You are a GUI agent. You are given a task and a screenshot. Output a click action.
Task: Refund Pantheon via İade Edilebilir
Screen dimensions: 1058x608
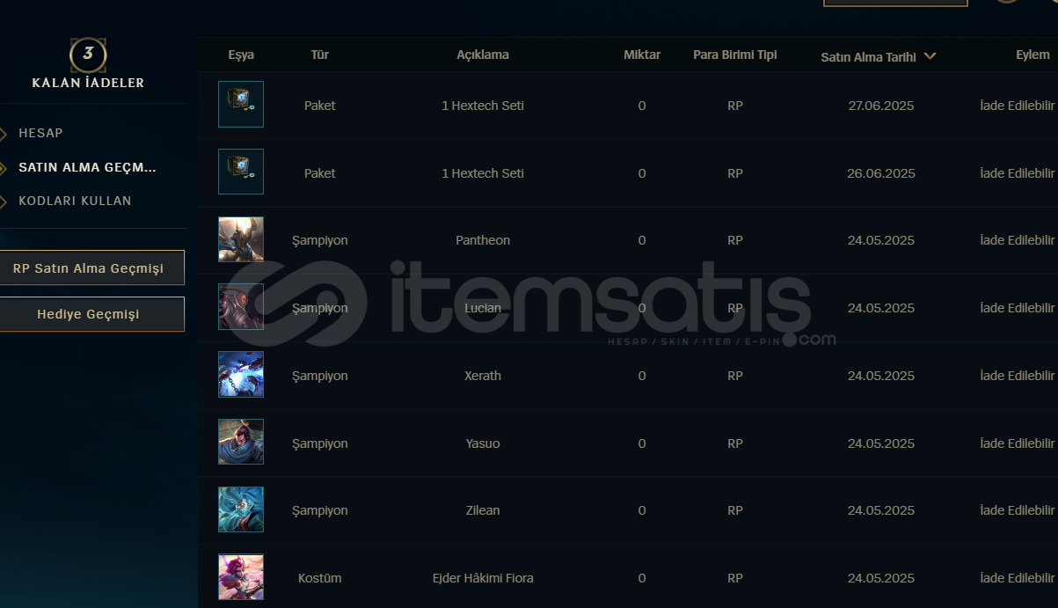[x=1018, y=240]
